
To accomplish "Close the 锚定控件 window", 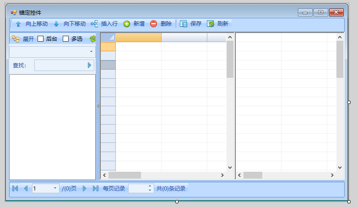I will click(x=336, y=12).
